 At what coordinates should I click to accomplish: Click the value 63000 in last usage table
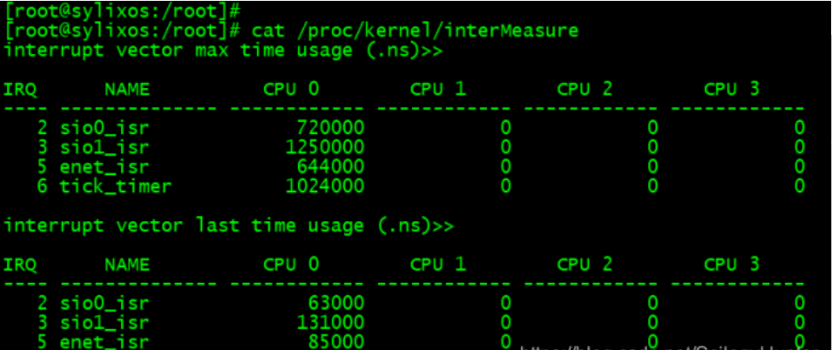(x=336, y=303)
